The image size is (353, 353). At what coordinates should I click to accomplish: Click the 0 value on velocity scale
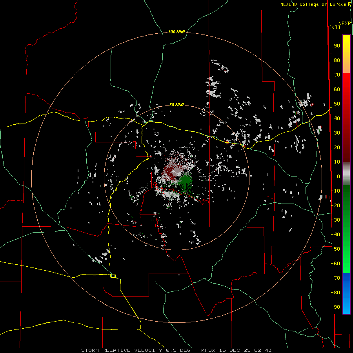pyautogui.click(x=338, y=176)
